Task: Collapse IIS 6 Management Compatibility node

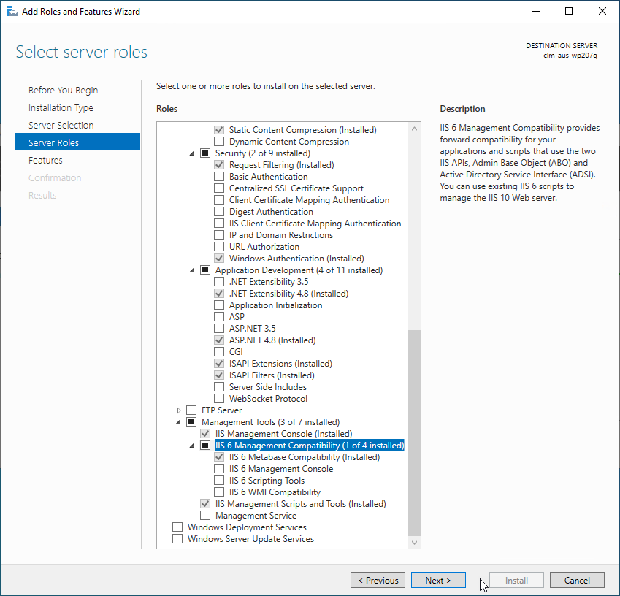Action: (192, 446)
